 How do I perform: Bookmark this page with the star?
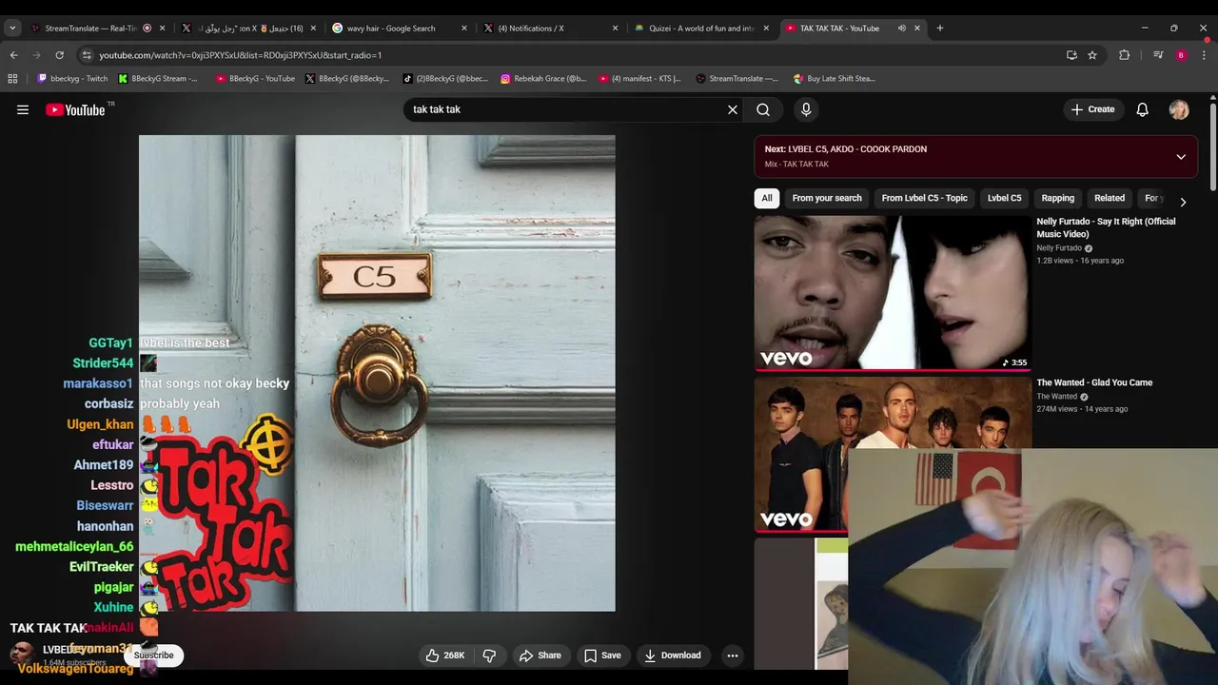point(1092,55)
